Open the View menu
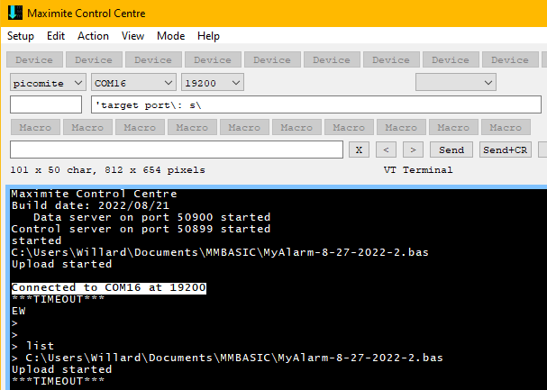Viewport: 547px width, 390px height. tap(133, 36)
